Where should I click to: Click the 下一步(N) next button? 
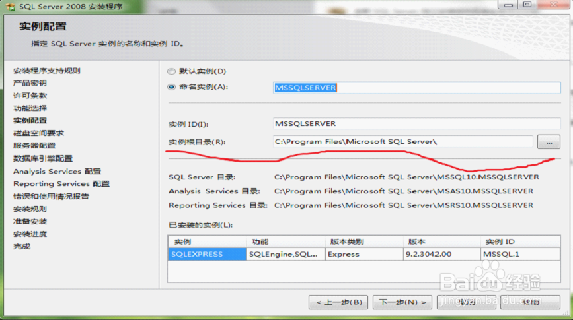coord(402,302)
